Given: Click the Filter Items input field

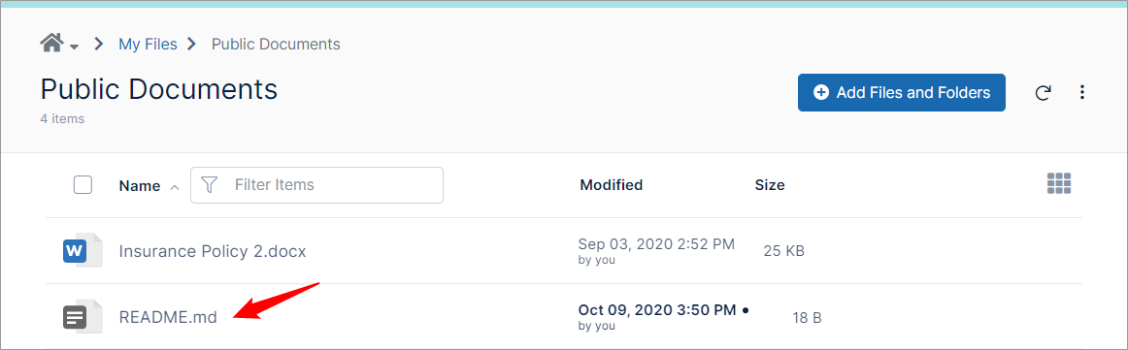Looking at the screenshot, I should click(316, 185).
